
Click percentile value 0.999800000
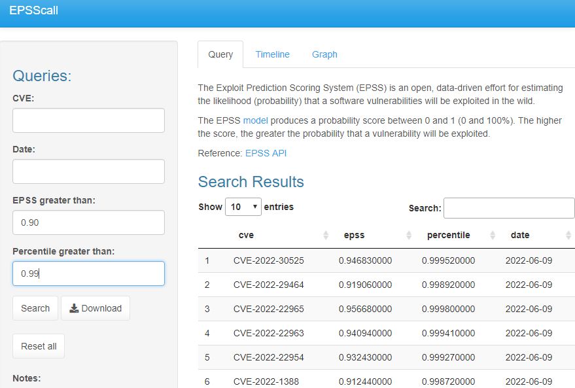tap(448, 309)
